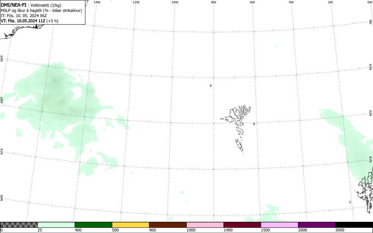Click the '4W' longitude label
This screenshot has height=233, width=373.
(x=291, y=2)
